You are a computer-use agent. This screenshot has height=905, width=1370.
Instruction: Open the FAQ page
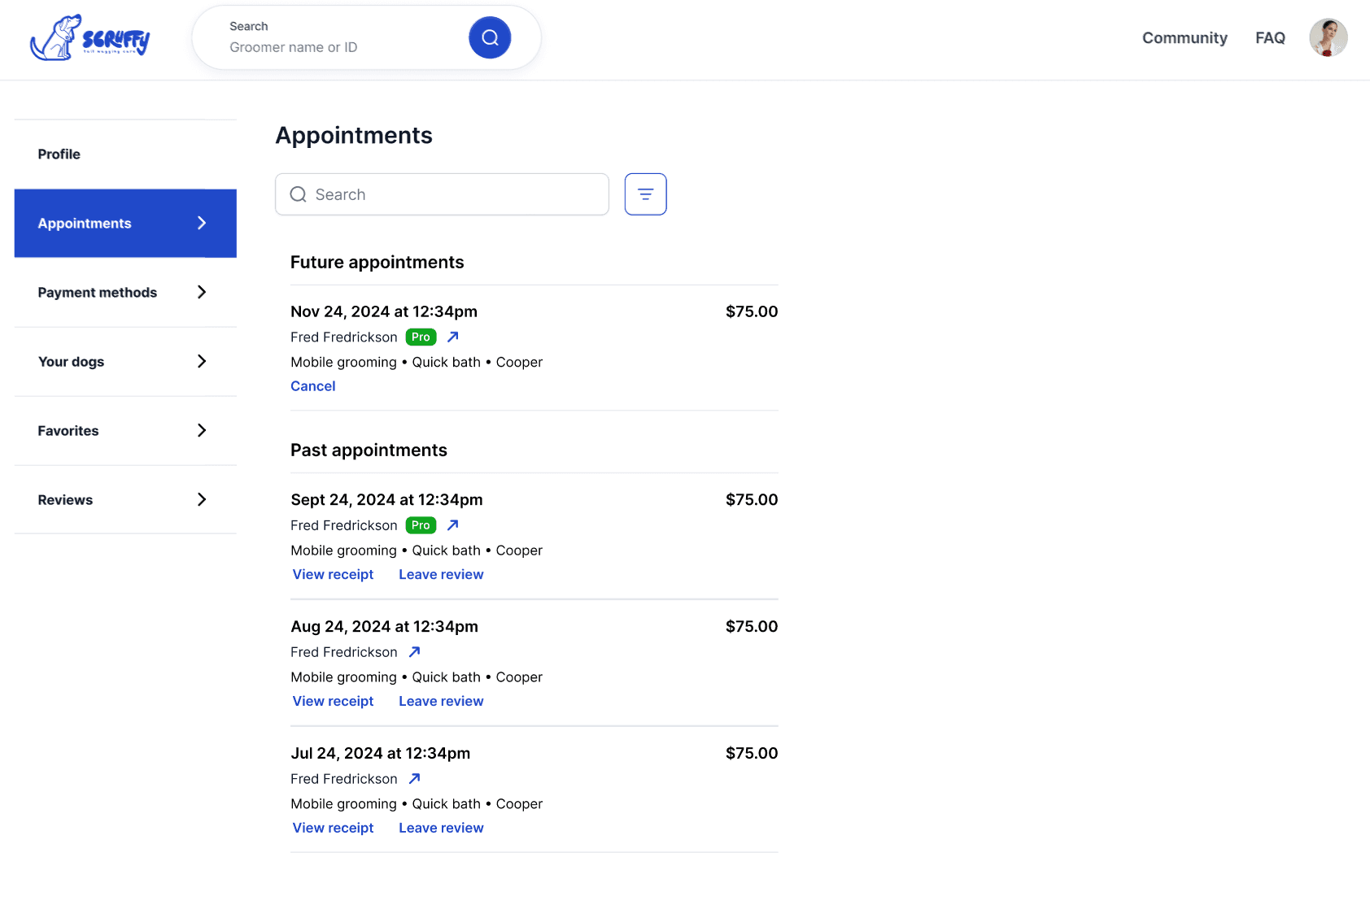[1270, 37]
